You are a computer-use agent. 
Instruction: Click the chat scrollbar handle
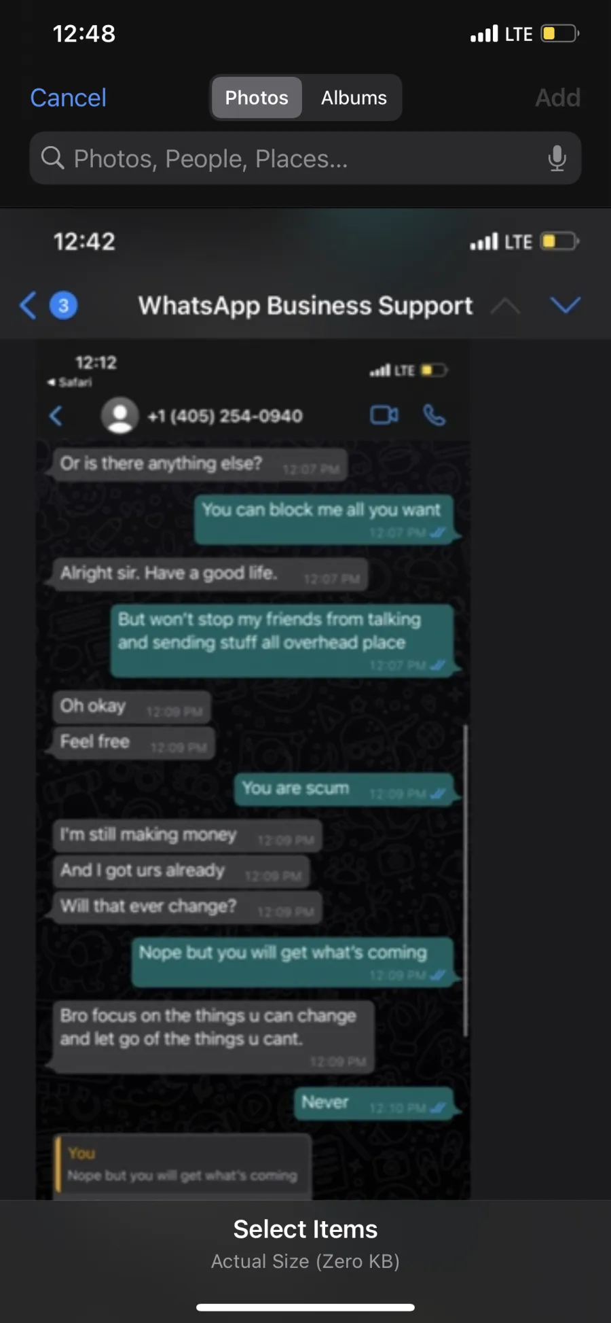click(466, 880)
